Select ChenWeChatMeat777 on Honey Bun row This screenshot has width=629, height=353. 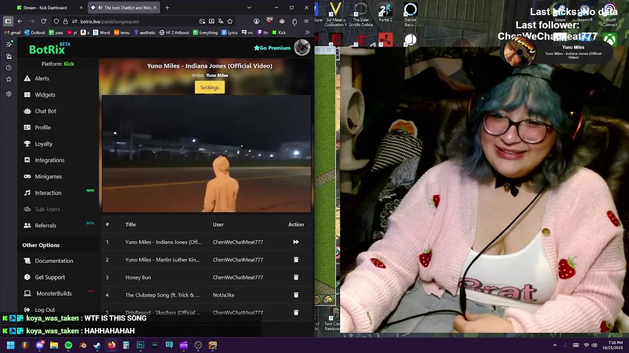coord(238,277)
